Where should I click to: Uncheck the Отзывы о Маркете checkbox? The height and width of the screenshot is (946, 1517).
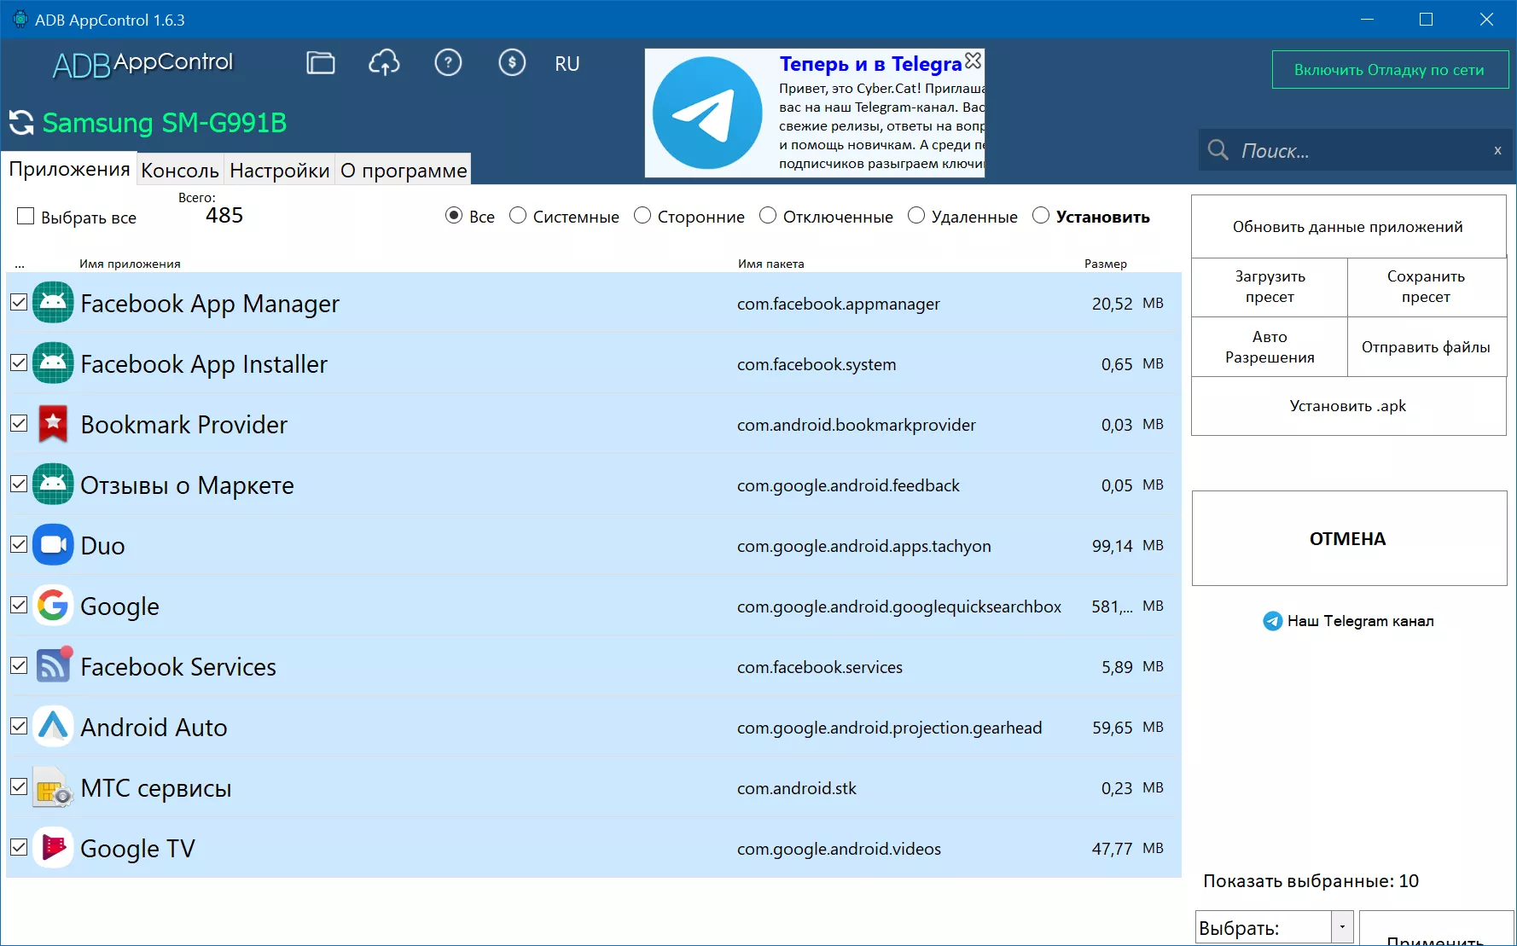19,484
